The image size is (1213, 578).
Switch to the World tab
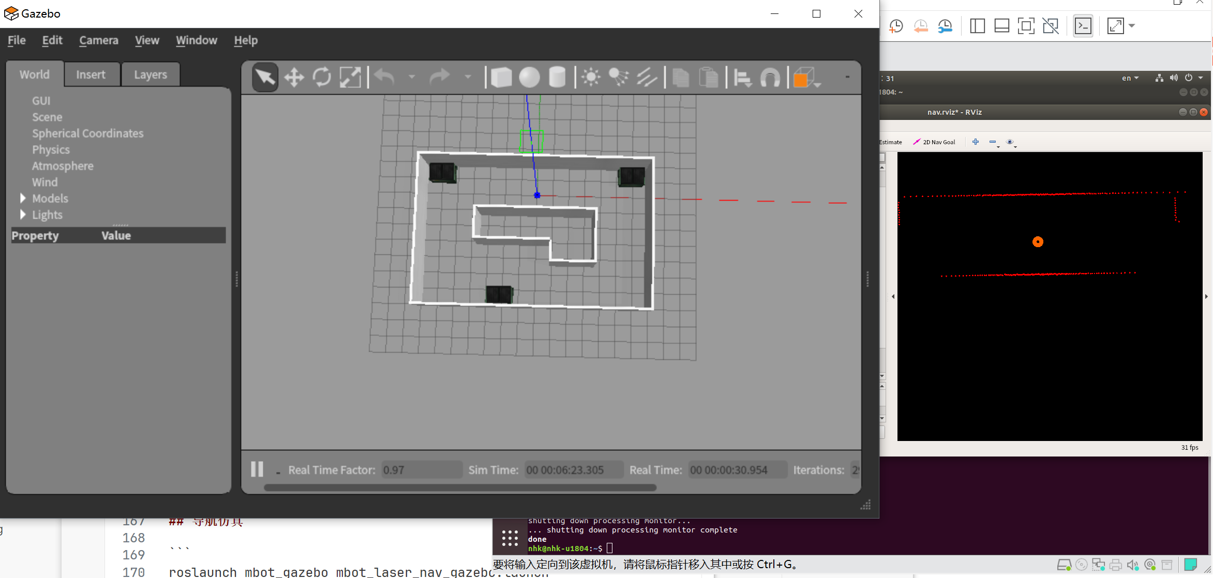35,74
